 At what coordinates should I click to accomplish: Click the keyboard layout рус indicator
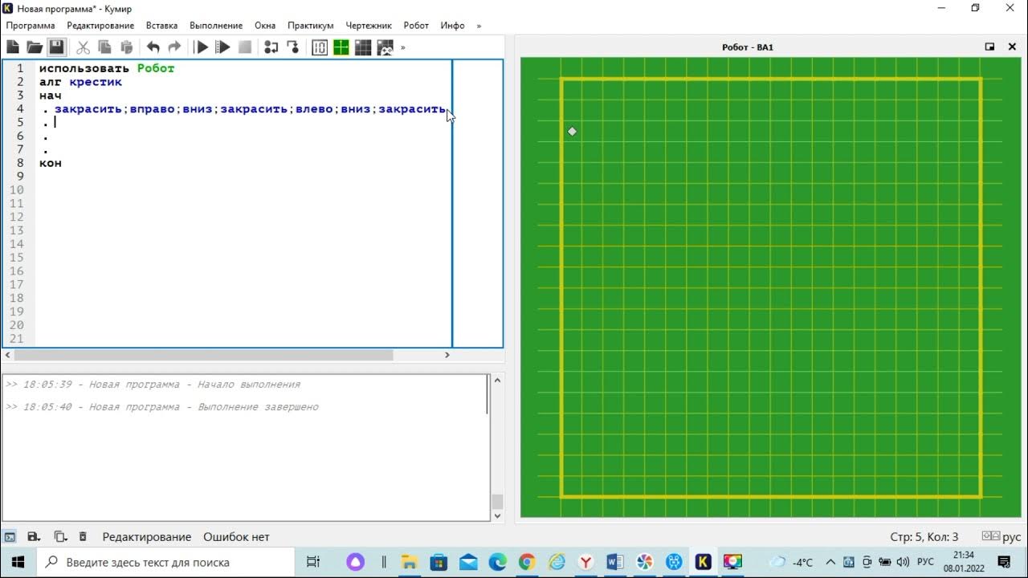[1002, 537]
